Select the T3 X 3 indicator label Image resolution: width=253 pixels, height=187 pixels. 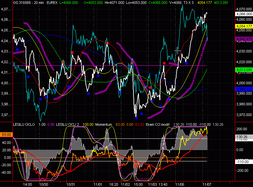189,3
